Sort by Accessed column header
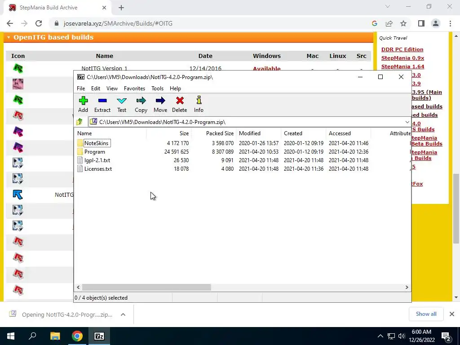This screenshot has width=460, height=345. (x=348, y=133)
